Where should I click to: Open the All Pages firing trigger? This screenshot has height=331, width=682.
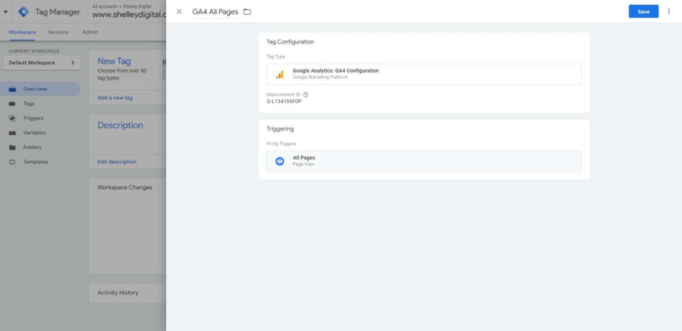coord(424,161)
